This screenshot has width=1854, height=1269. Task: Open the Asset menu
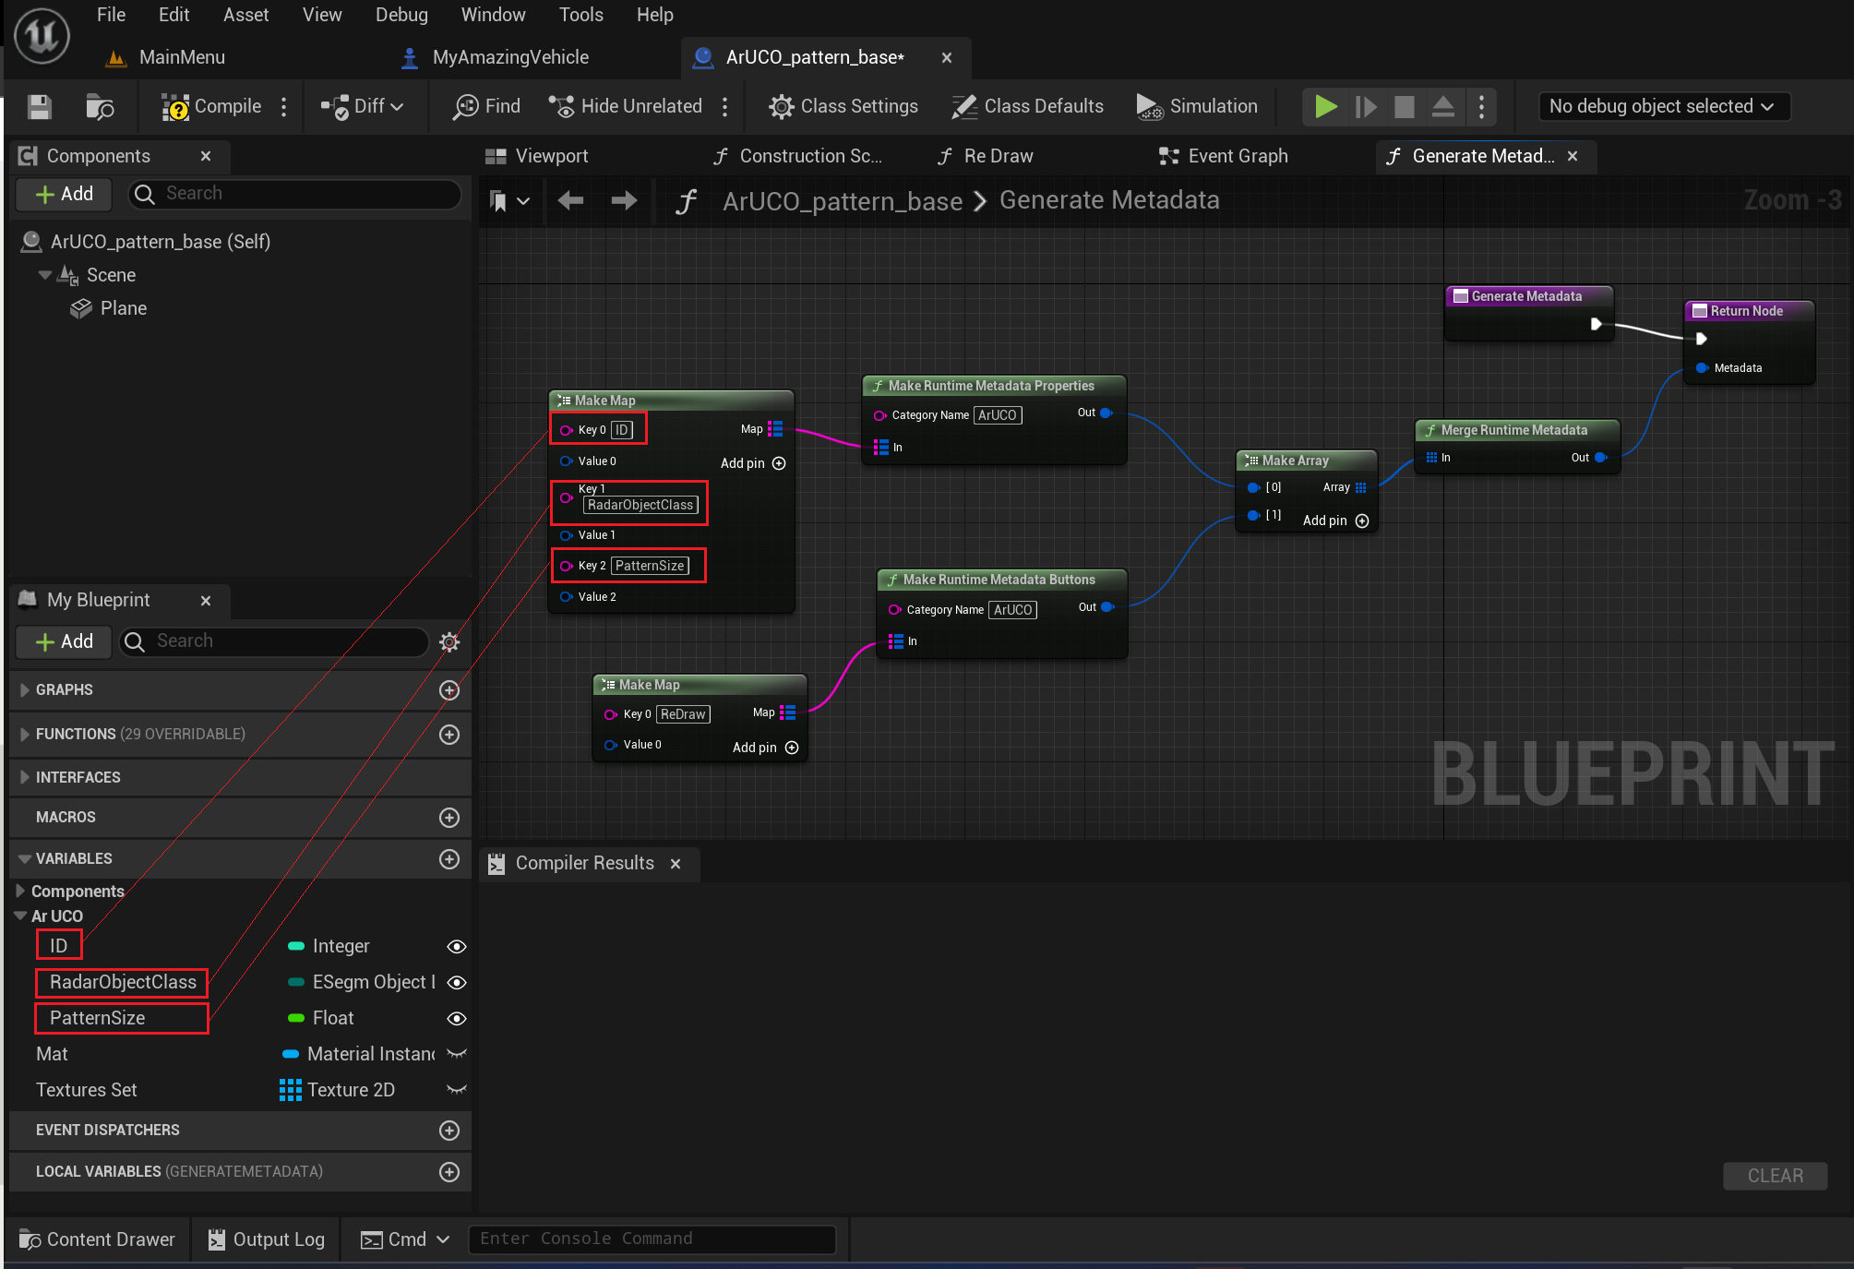click(245, 15)
